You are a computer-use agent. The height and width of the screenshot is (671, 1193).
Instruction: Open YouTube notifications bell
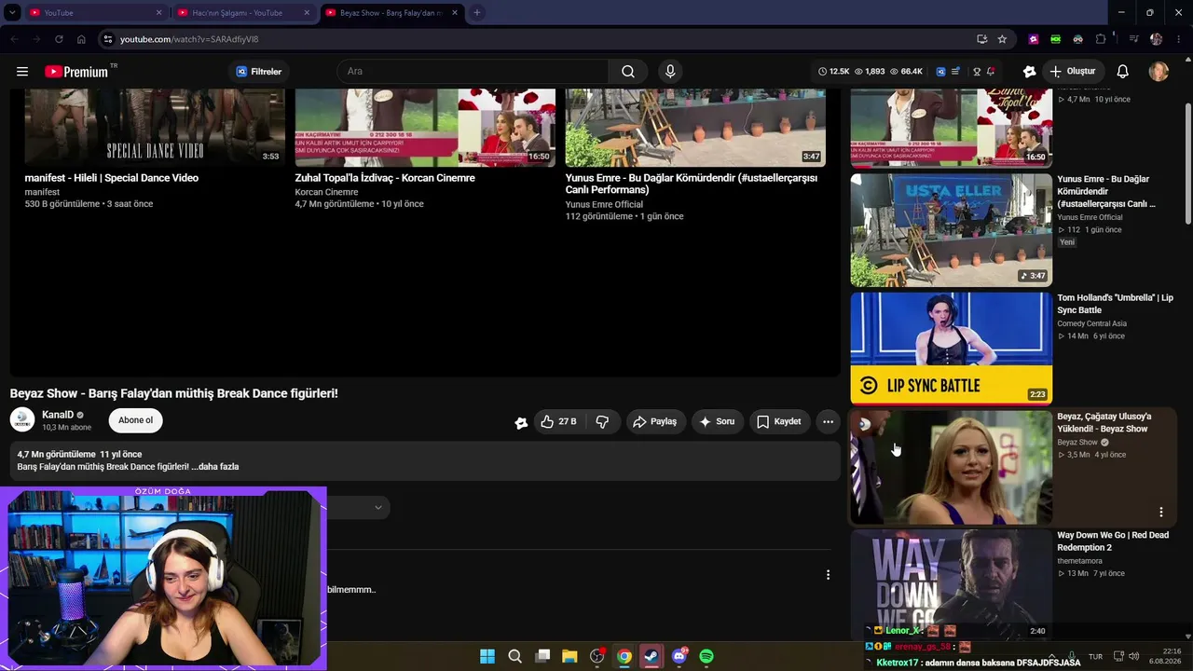pyautogui.click(x=1123, y=72)
